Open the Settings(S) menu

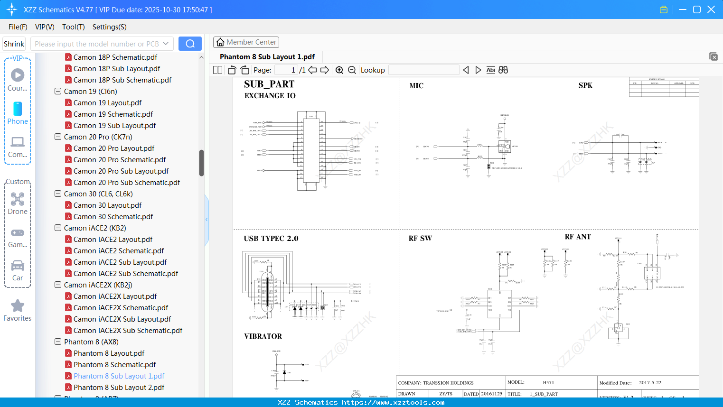(x=109, y=27)
